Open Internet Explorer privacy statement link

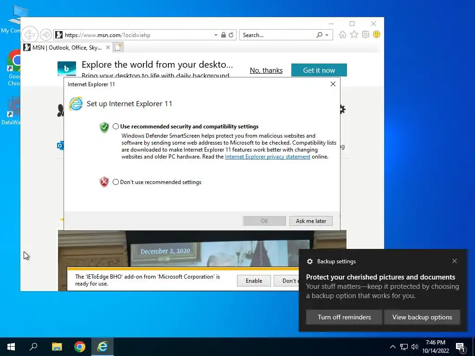pyautogui.click(x=268, y=157)
